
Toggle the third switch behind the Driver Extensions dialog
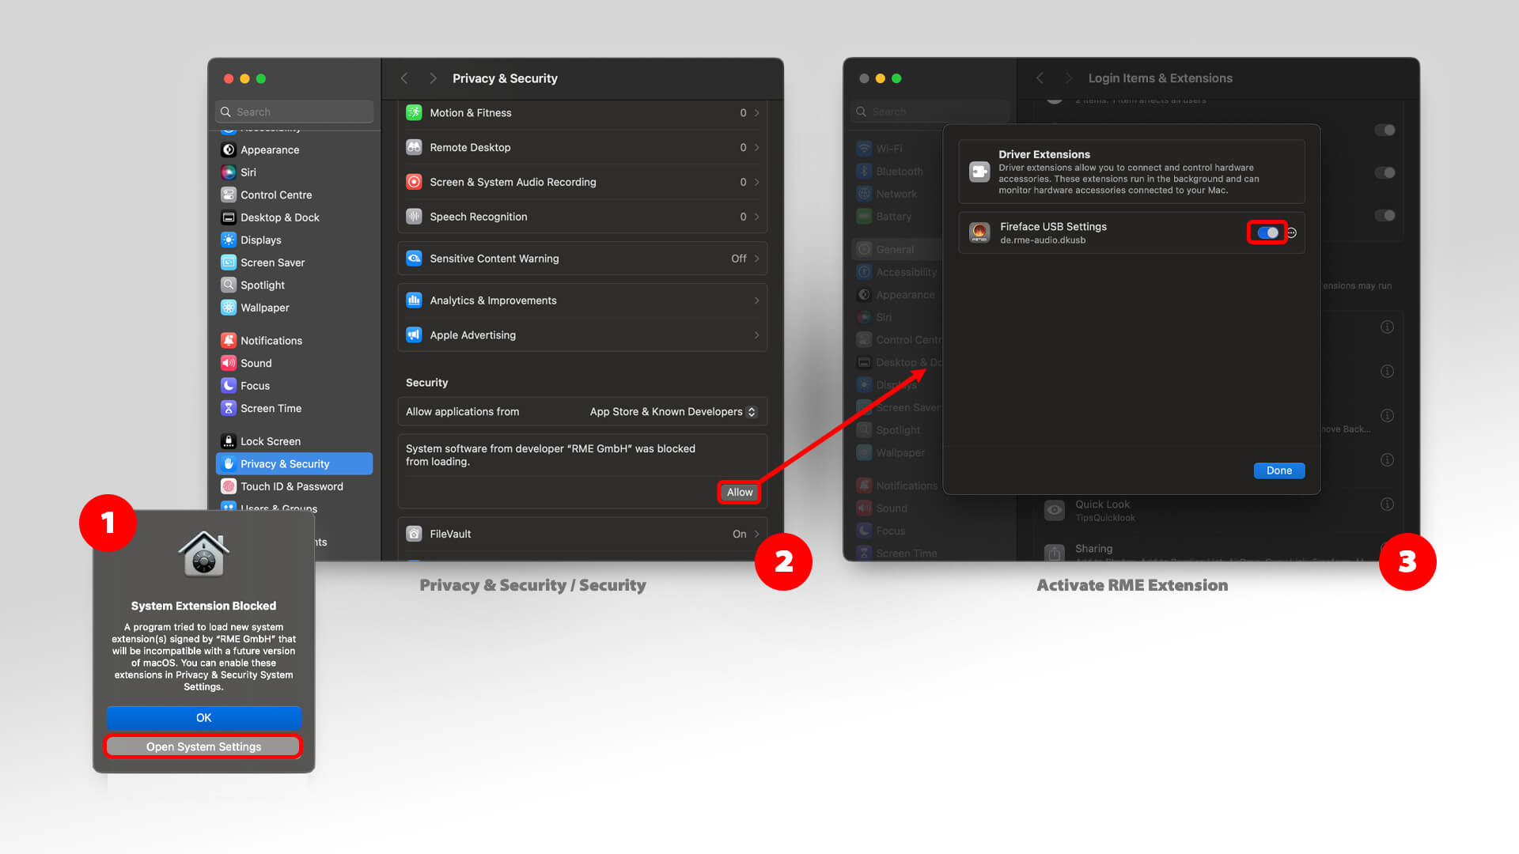click(1385, 215)
